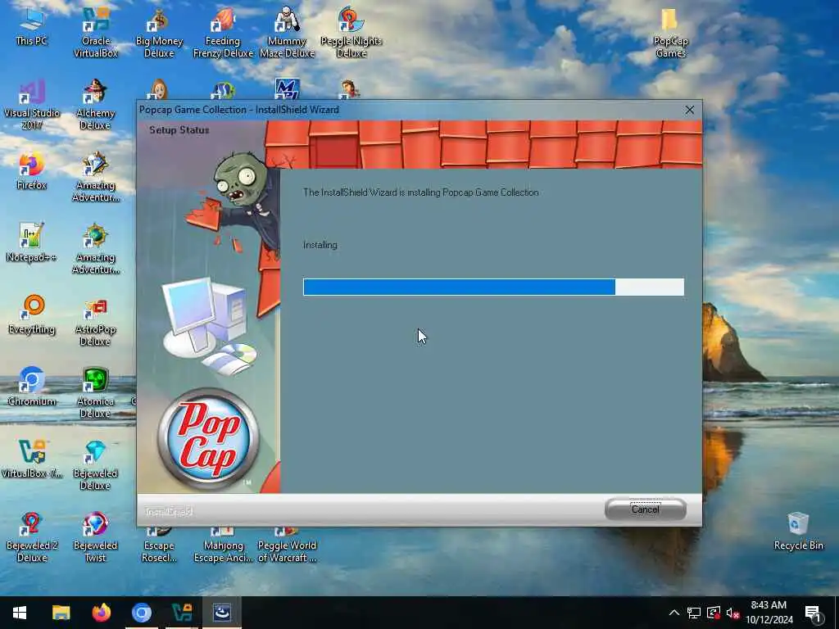Image resolution: width=839 pixels, height=629 pixels.
Task: Select Atomica Deluxe desktop shortcut
Action: (x=96, y=393)
